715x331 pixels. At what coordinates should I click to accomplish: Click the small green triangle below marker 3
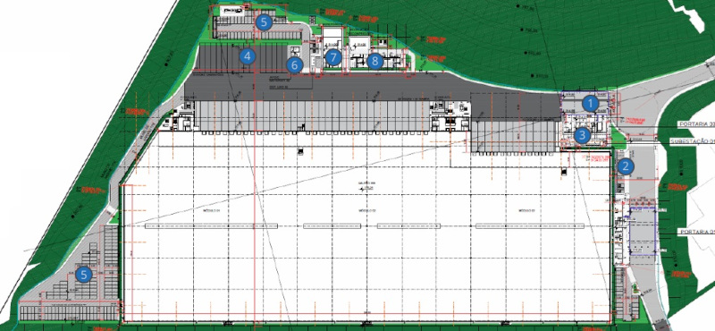pos(618,138)
